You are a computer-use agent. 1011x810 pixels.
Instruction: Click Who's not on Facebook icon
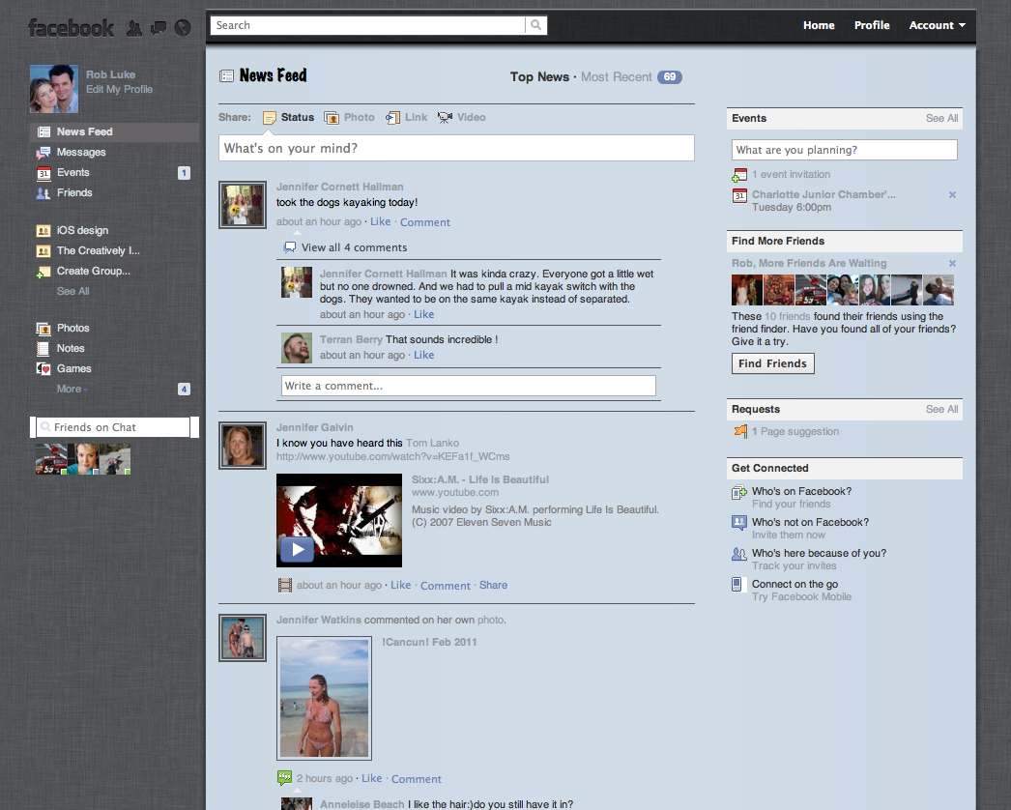click(738, 523)
